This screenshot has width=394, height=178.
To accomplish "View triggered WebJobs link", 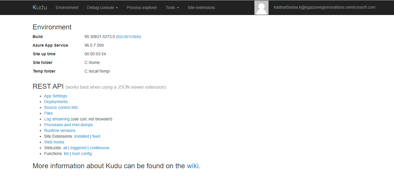I will pyautogui.click(x=78, y=148).
